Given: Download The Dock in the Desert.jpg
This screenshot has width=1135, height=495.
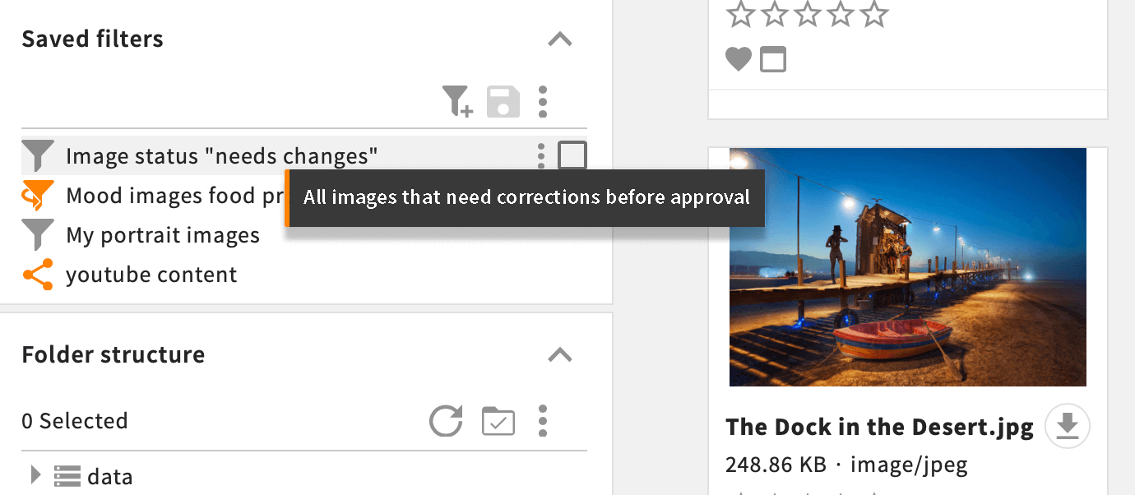Looking at the screenshot, I should [x=1068, y=427].
